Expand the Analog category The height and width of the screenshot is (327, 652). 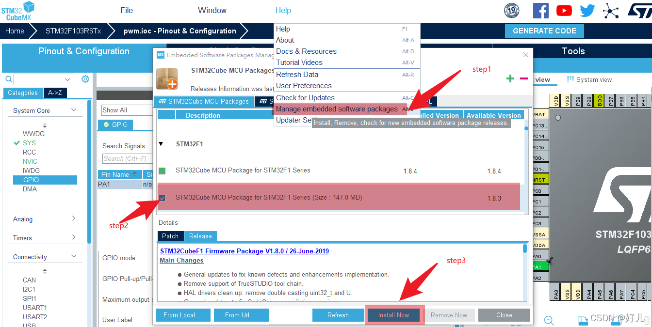coord(74,218)
